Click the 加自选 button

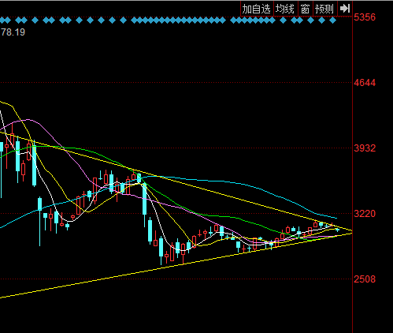257,9
